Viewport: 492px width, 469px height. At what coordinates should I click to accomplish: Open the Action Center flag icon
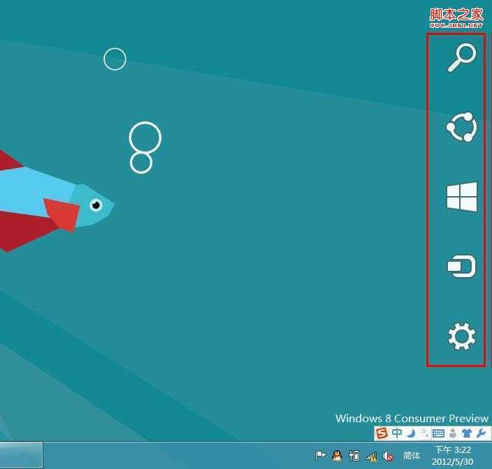320,455
